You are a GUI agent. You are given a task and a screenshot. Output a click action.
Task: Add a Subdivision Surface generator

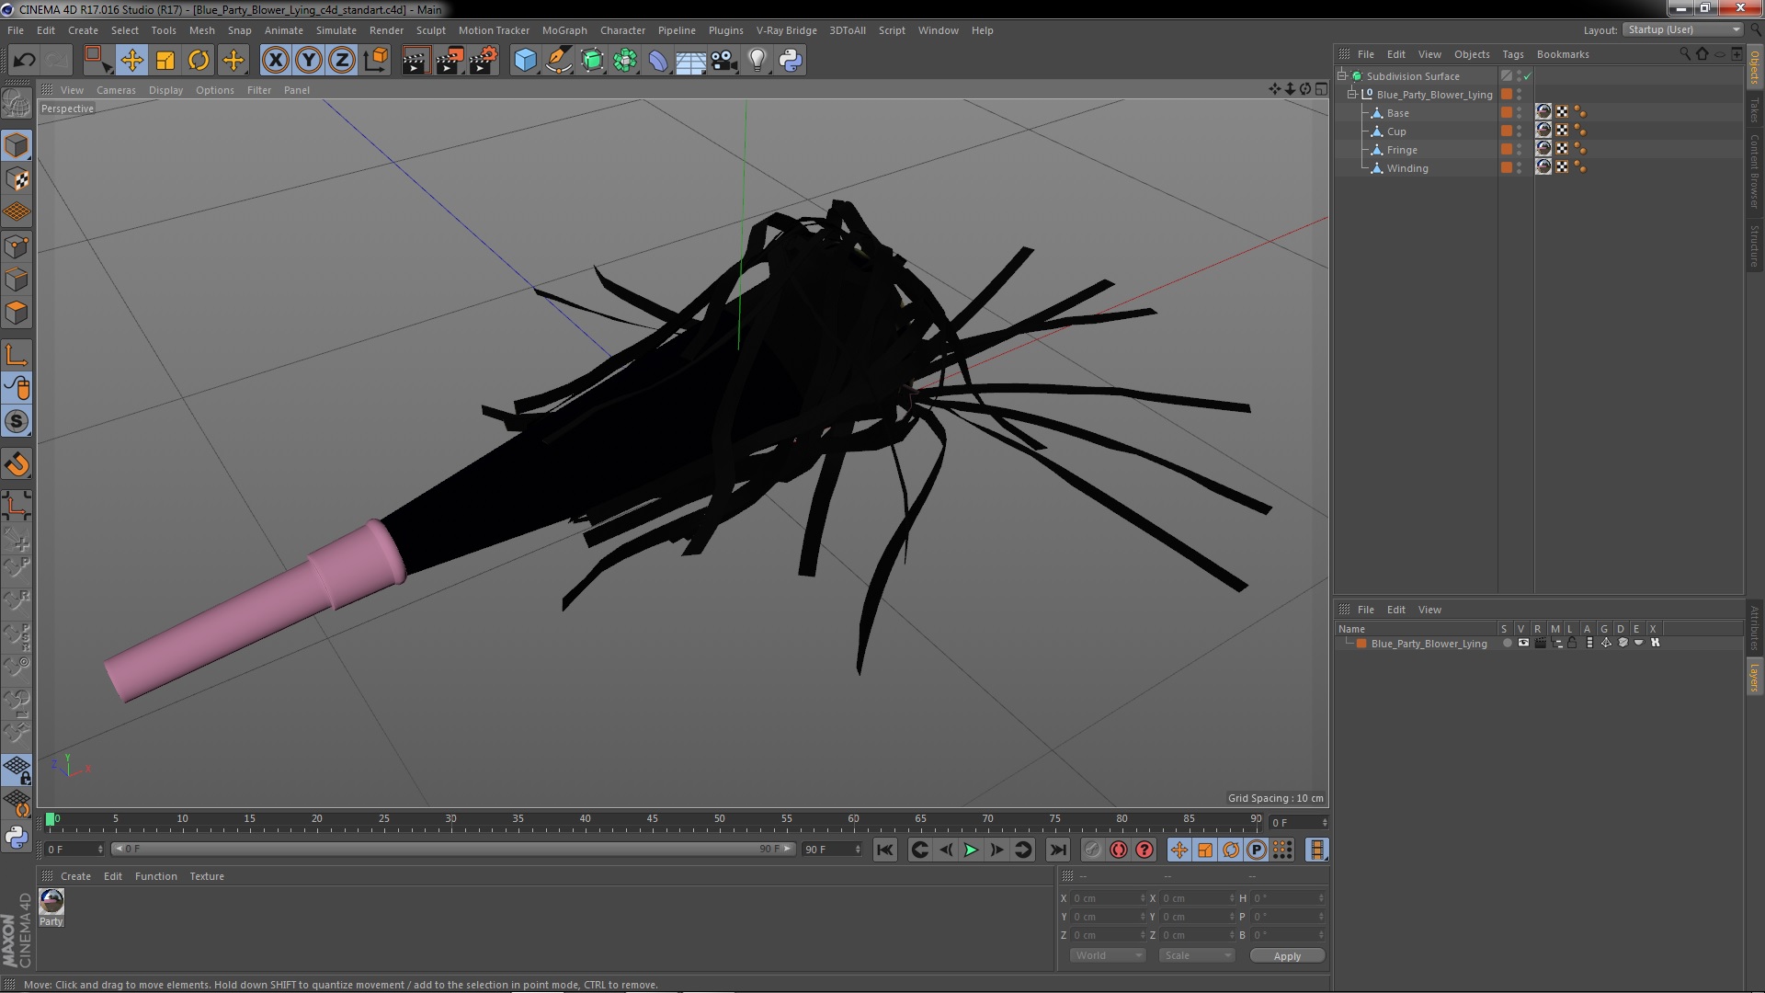pos(592,61)
